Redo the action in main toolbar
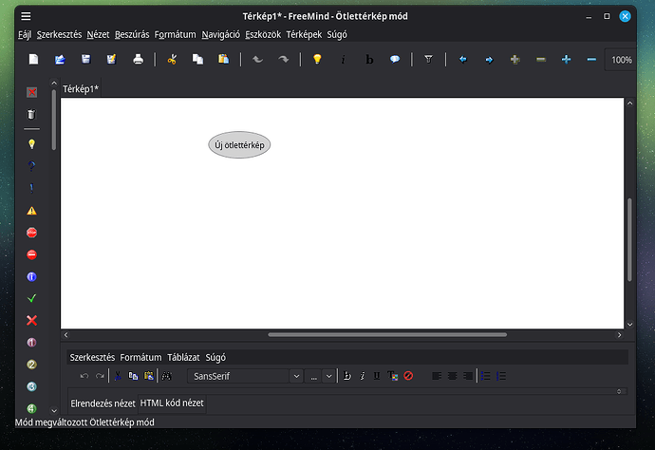 click(x=284, y=59)
